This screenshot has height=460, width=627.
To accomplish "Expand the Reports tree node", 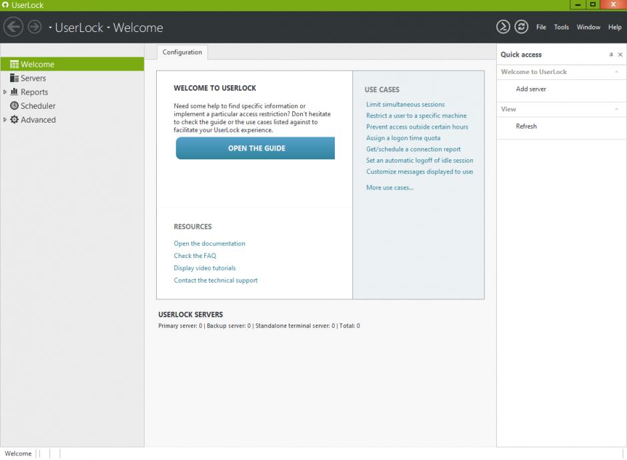I will [5, 92].
